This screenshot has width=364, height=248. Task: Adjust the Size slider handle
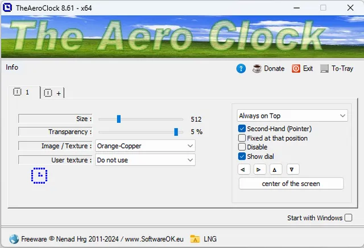tap(119, 119)
